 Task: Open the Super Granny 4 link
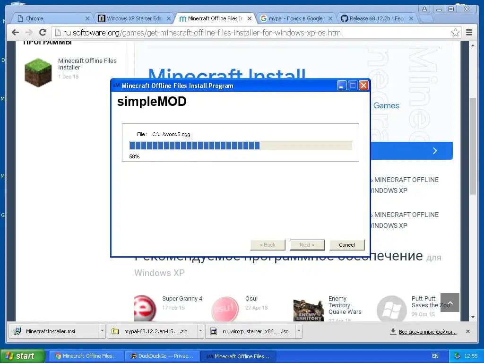pyautogui.click(x=182, y=299)
